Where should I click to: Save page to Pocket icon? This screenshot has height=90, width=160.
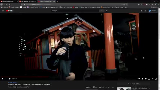[x=124, y=4]
